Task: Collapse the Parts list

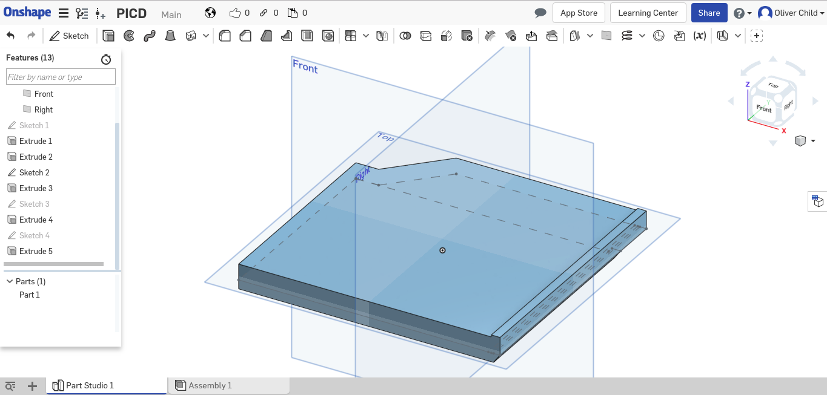Action: 9,281
